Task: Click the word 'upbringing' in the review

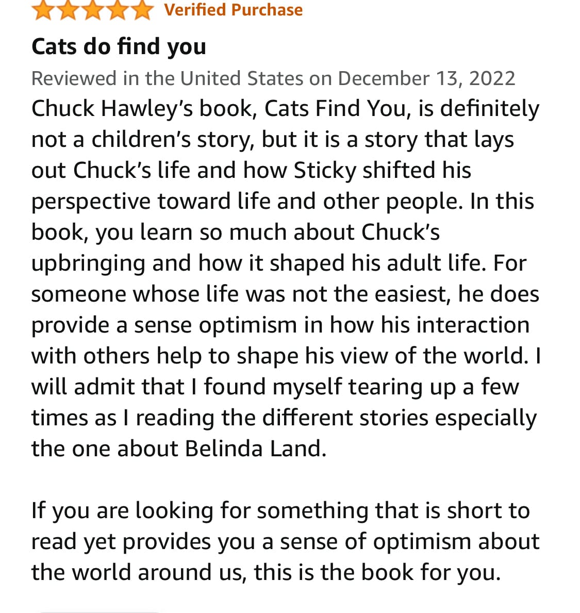Action: click(88, 263)
